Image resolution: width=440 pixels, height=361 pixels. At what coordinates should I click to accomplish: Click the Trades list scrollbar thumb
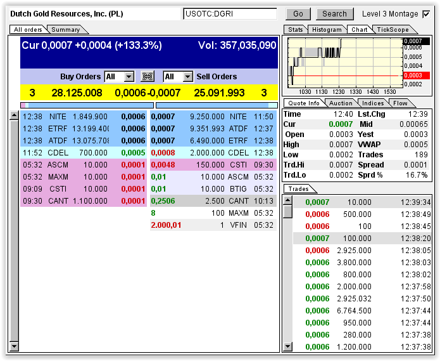287,212
